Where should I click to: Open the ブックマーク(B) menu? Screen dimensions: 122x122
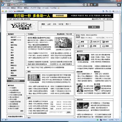click(36, 8)
